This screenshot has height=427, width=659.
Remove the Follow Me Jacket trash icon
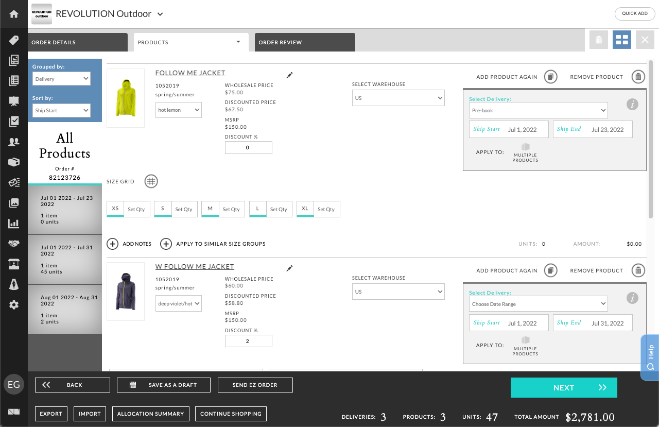coord(638,77)
